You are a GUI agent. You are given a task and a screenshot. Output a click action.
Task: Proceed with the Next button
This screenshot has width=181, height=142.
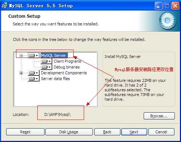pyautogui.click(x=134, y=132)
